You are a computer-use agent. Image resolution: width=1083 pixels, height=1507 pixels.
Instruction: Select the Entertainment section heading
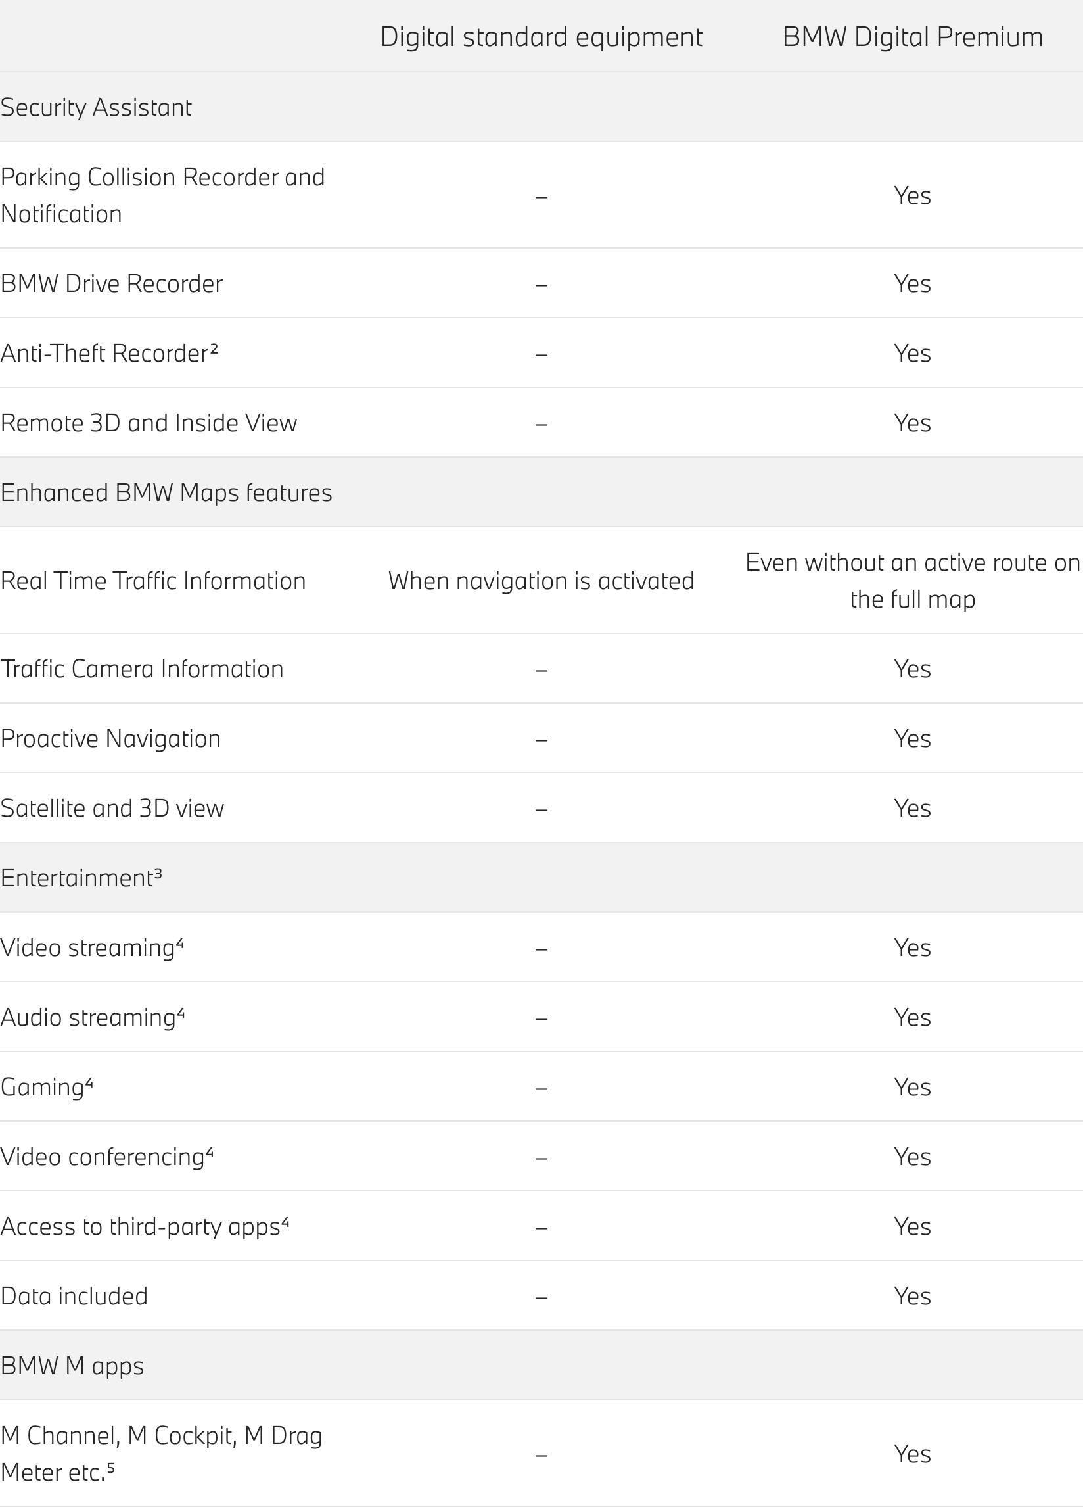pyautogui.click(x=81, y=878)
